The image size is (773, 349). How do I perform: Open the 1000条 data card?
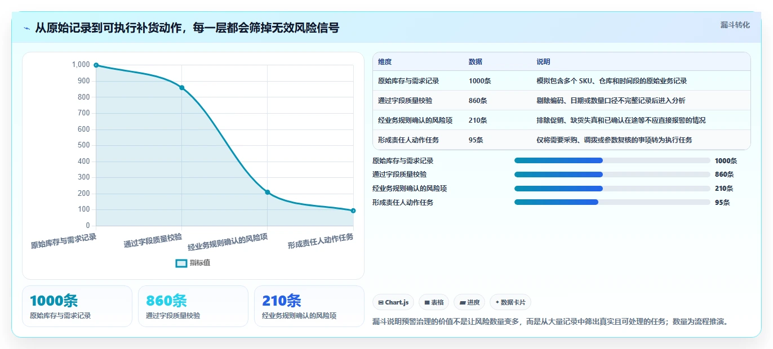[x=77, y=306]
